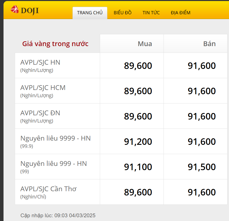Click the 91,200 buy price cell
Screen dimensions: 229x221
pyautogui.click(x=138, y=142)
